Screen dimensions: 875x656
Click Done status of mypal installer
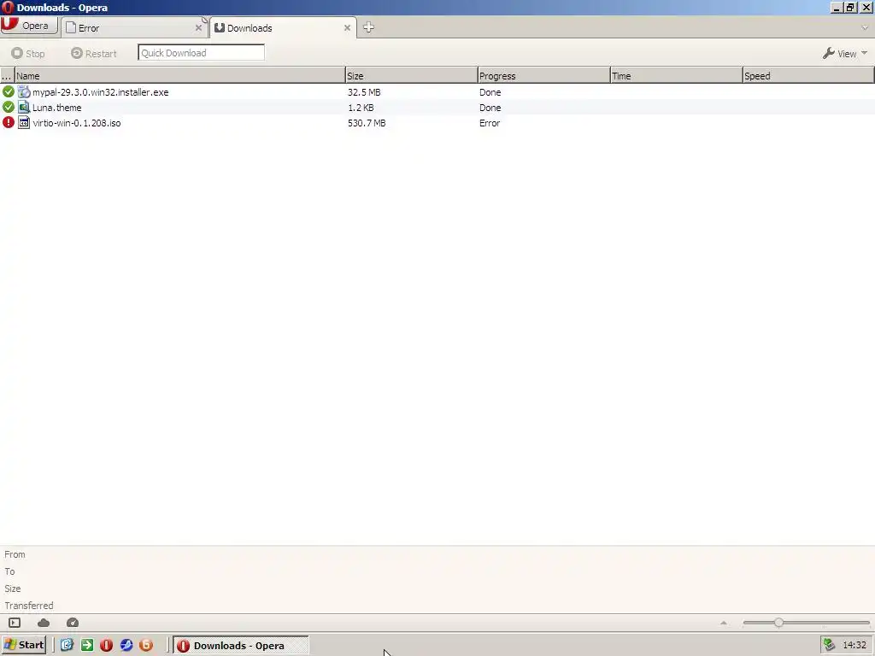point(490,92)
